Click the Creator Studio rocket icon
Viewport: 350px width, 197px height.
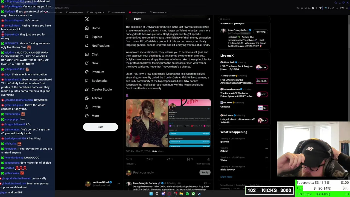tap(87, 89)
